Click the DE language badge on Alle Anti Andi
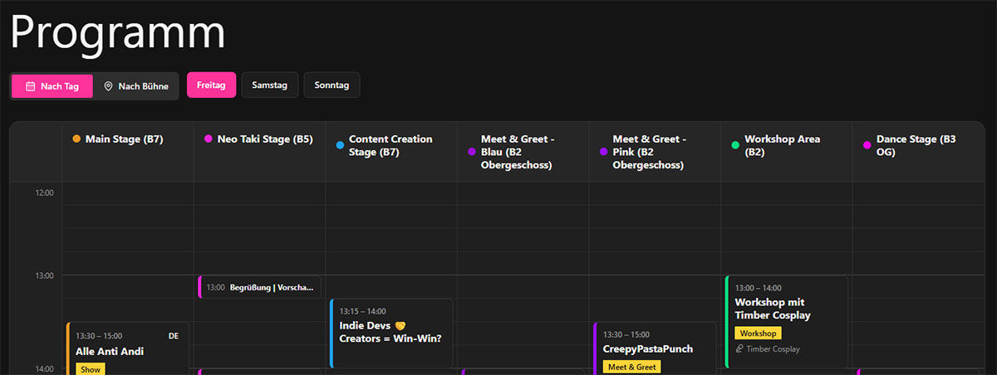 (174, 336)
